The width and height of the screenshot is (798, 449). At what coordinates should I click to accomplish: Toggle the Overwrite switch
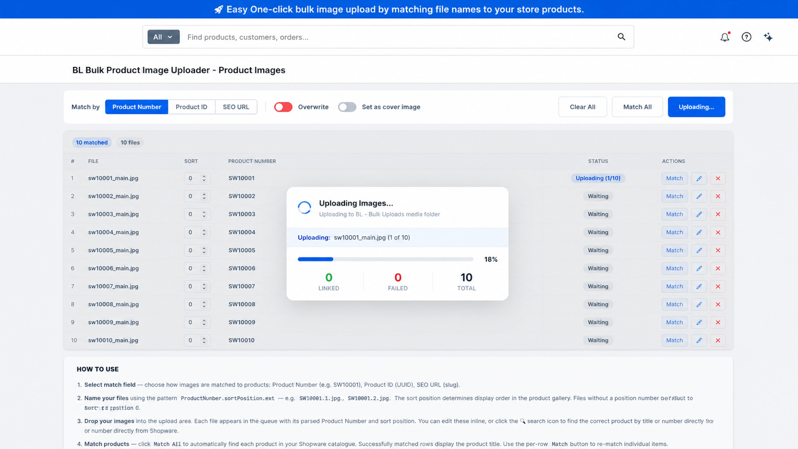283,107
